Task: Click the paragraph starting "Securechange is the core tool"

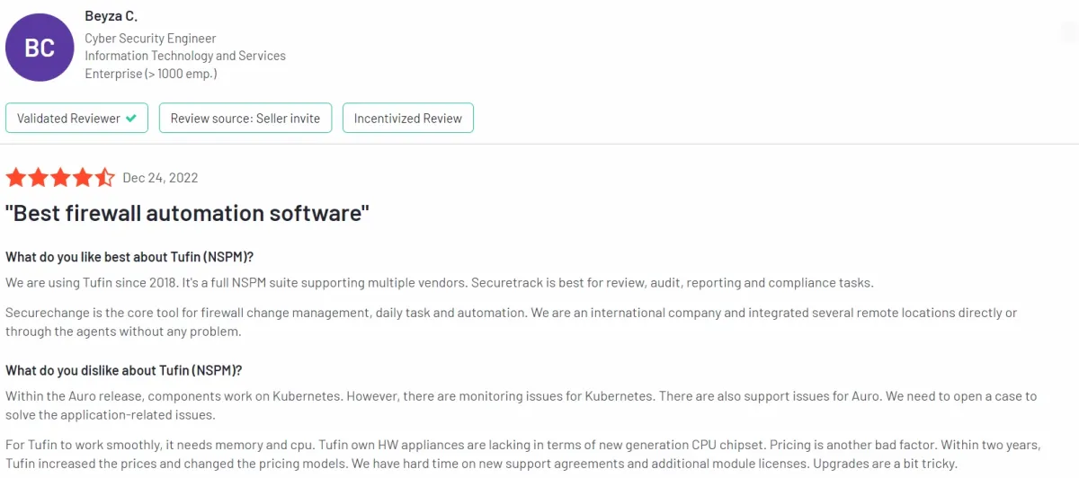Action: pyautogui.click(x=512, y=322)
